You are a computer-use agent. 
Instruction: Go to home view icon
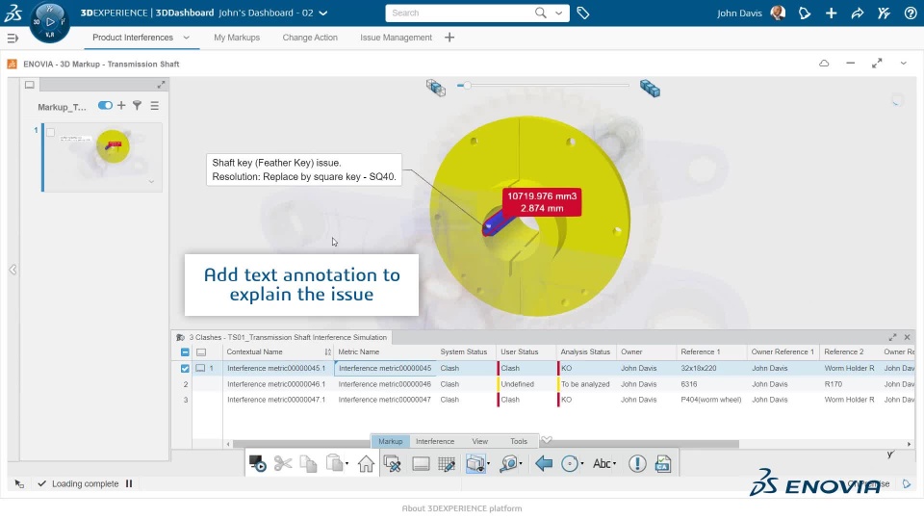click(366, 464)
